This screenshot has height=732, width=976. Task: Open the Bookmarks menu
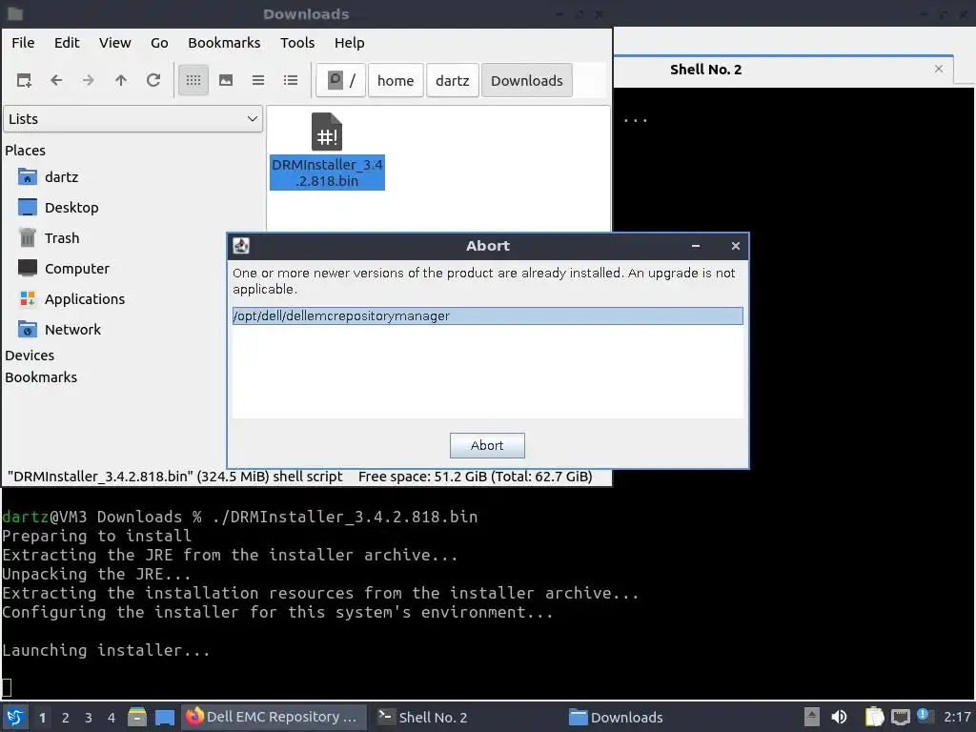[224, 43]
